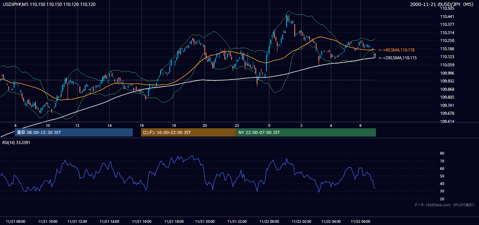Click hour marker 0 under the price chart
The height and width of the screenshot is (225, 479).
coord(269,125)
